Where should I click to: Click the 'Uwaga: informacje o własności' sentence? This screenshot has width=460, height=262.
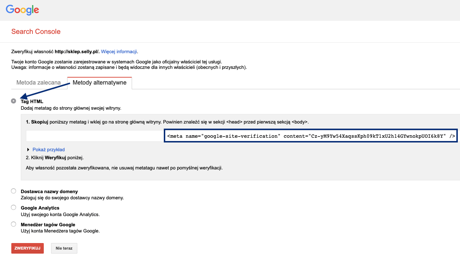[129, 67]
